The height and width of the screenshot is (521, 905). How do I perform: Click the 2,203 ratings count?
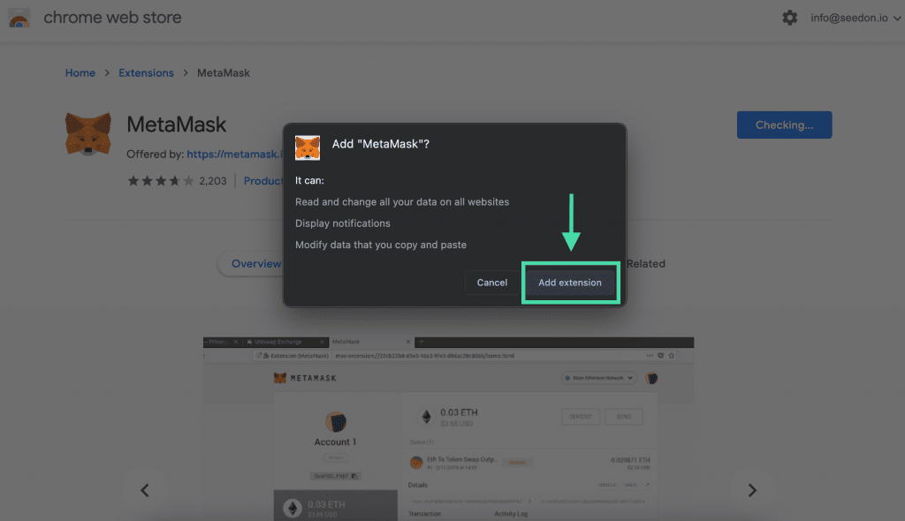point(213,181)
